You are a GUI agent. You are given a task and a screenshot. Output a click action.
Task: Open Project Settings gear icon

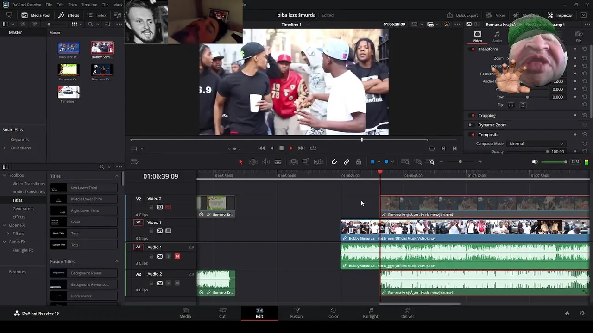click(582, 313)
